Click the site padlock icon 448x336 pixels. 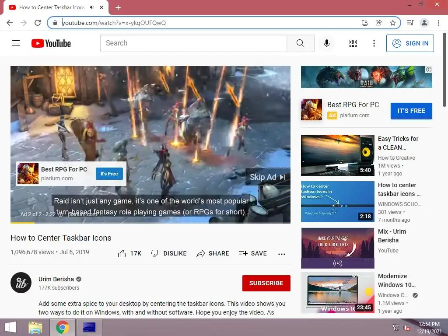[55, 23]
